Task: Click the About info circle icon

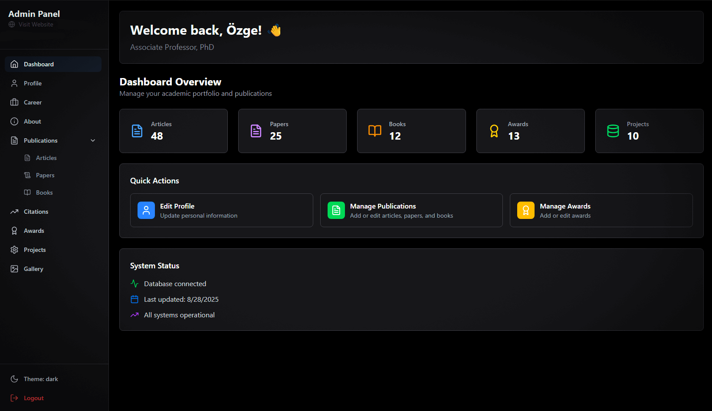Action: (x=14, y=121)
